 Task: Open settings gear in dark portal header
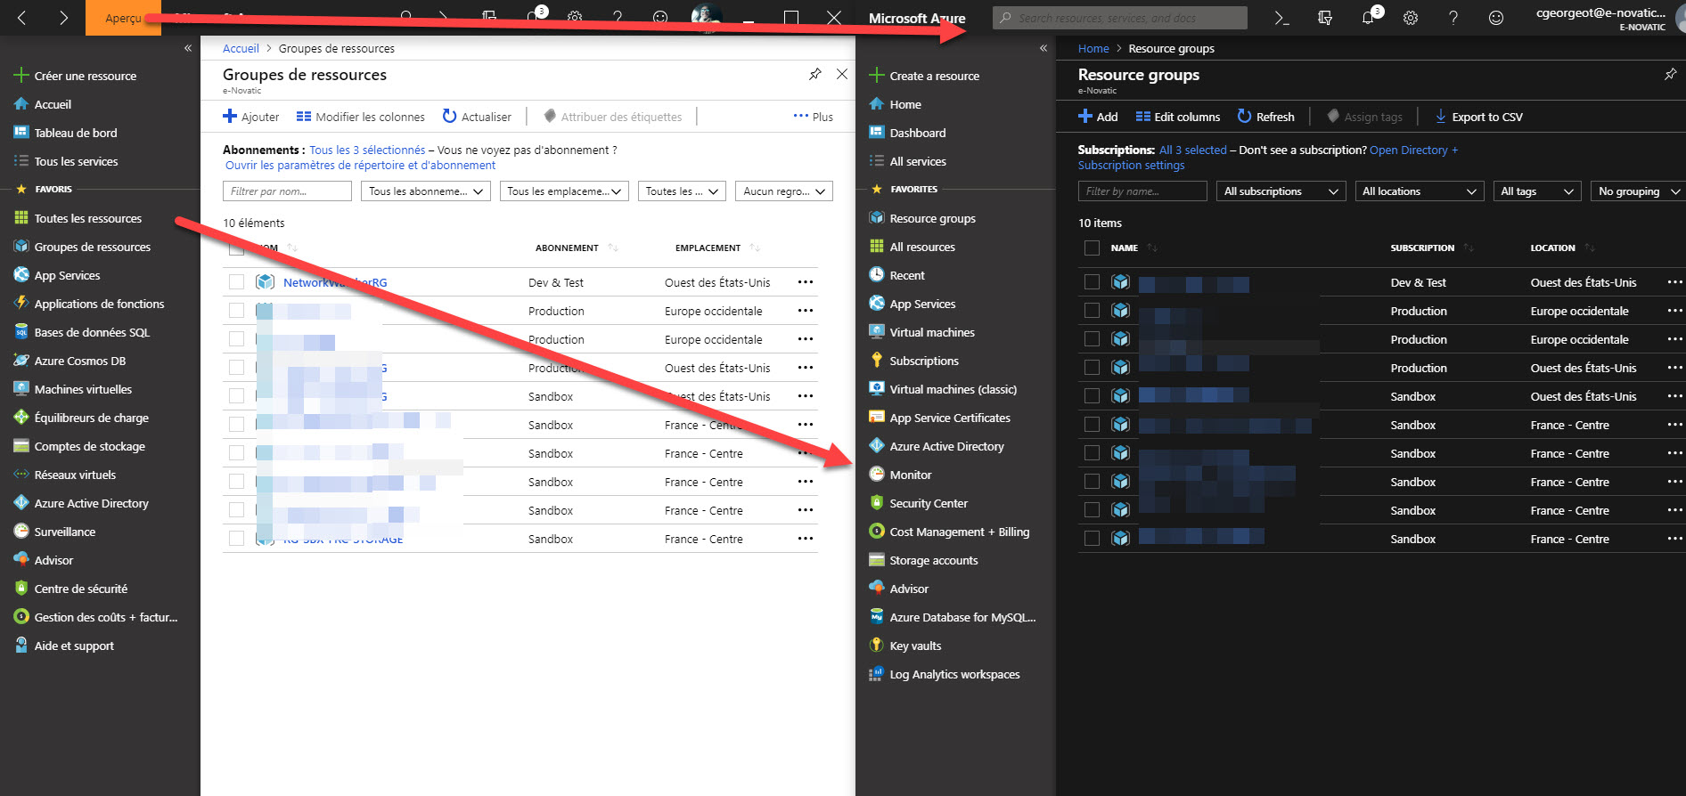pyautogui.click(x=1411, y=18)
